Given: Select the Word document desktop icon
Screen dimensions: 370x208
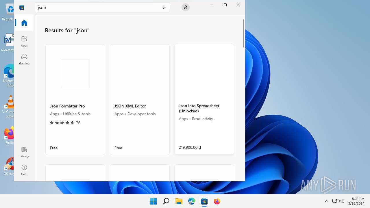Looking at the screenshot, I should pyautogui.click(x=8, y=42).
